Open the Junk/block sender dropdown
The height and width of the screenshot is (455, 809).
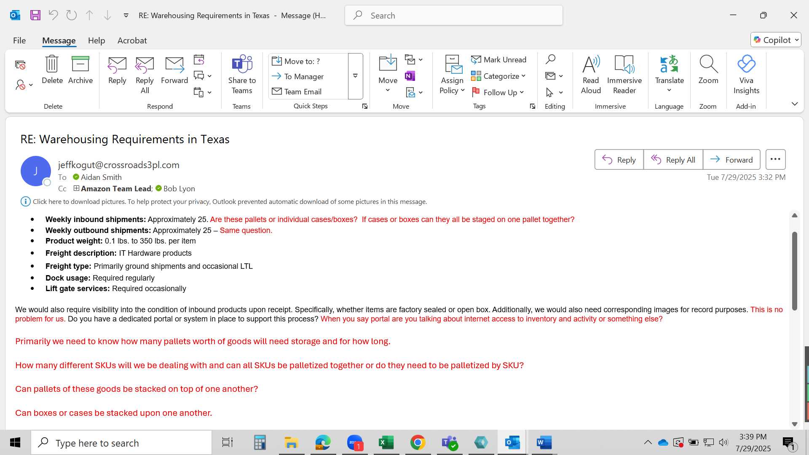[x=24, y=85]
